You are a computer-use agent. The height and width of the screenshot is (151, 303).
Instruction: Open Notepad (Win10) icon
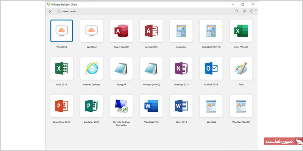coord(151,68)
